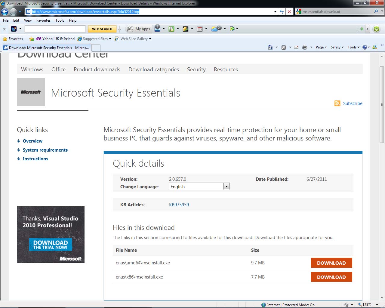Click the vertical scrollbar thumb

[382, 104]
